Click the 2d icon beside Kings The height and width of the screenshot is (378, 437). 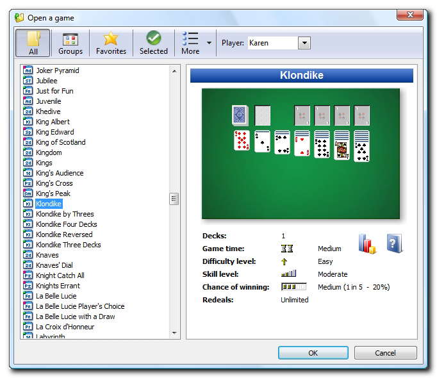point(28,163)
